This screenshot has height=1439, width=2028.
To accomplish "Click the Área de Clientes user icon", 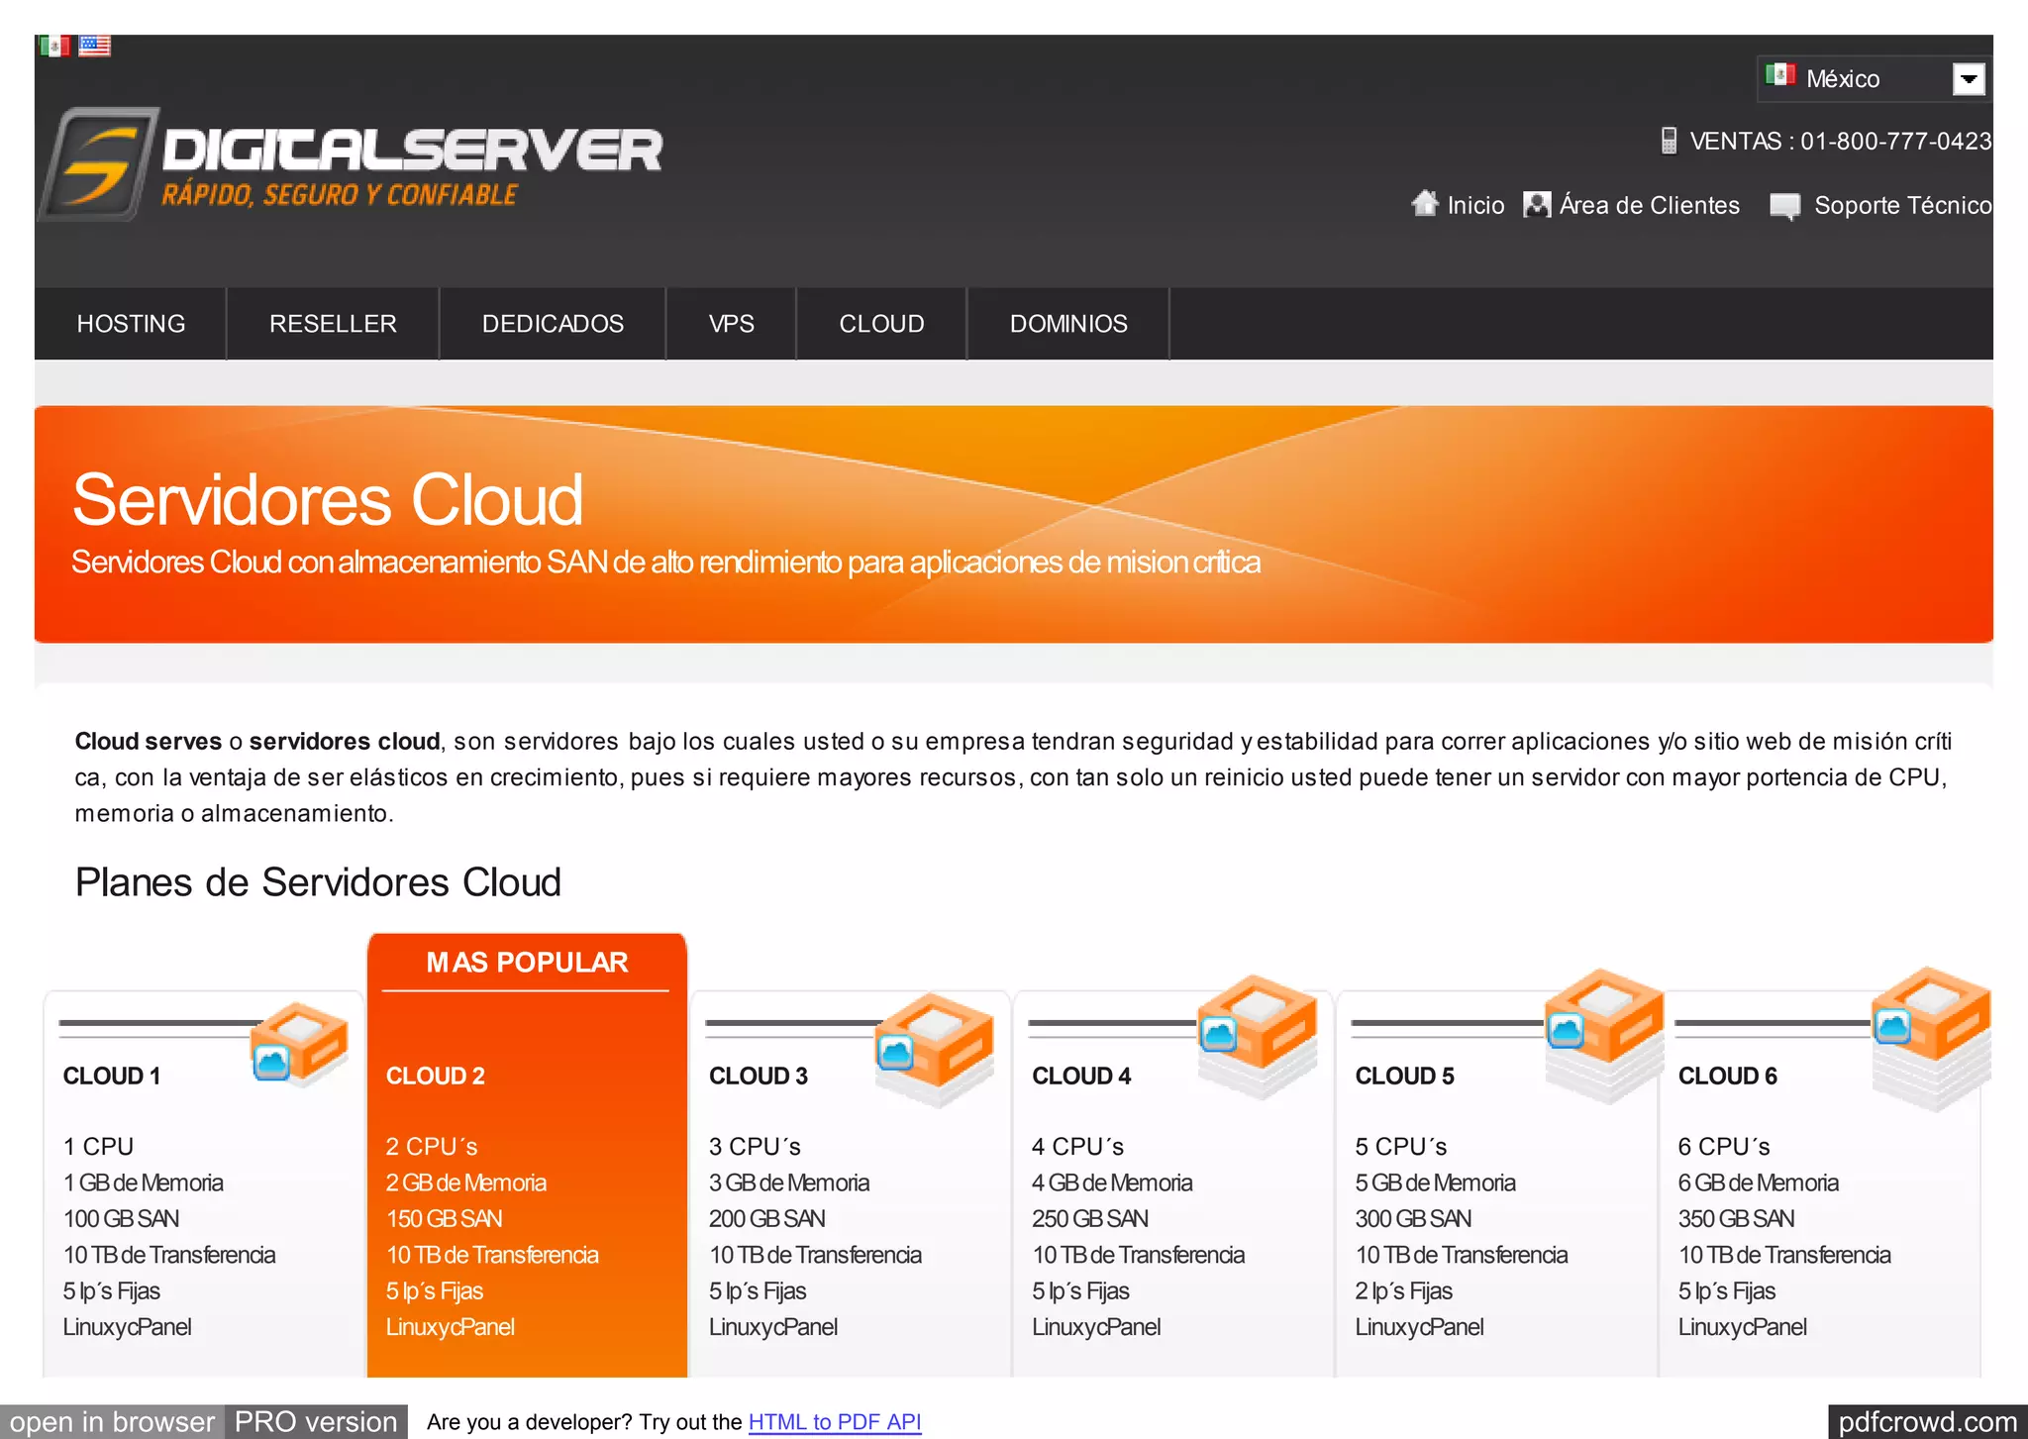I will (x=1536, y=205).
